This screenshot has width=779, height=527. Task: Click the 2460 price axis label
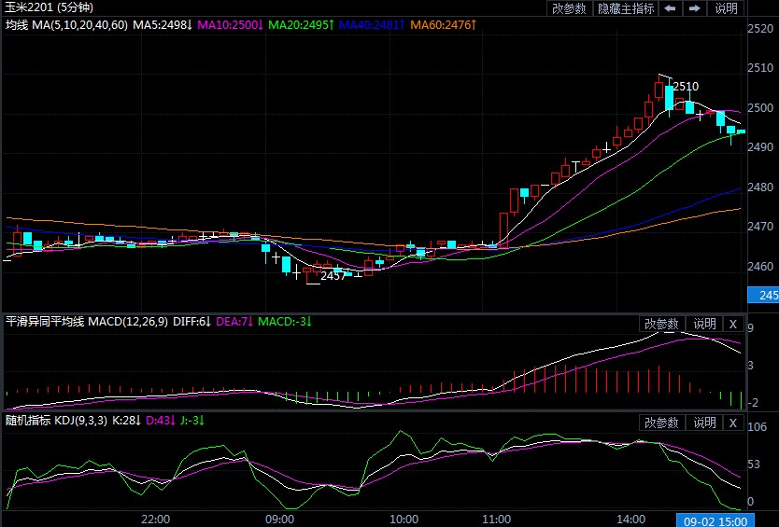tap(760, 267)
